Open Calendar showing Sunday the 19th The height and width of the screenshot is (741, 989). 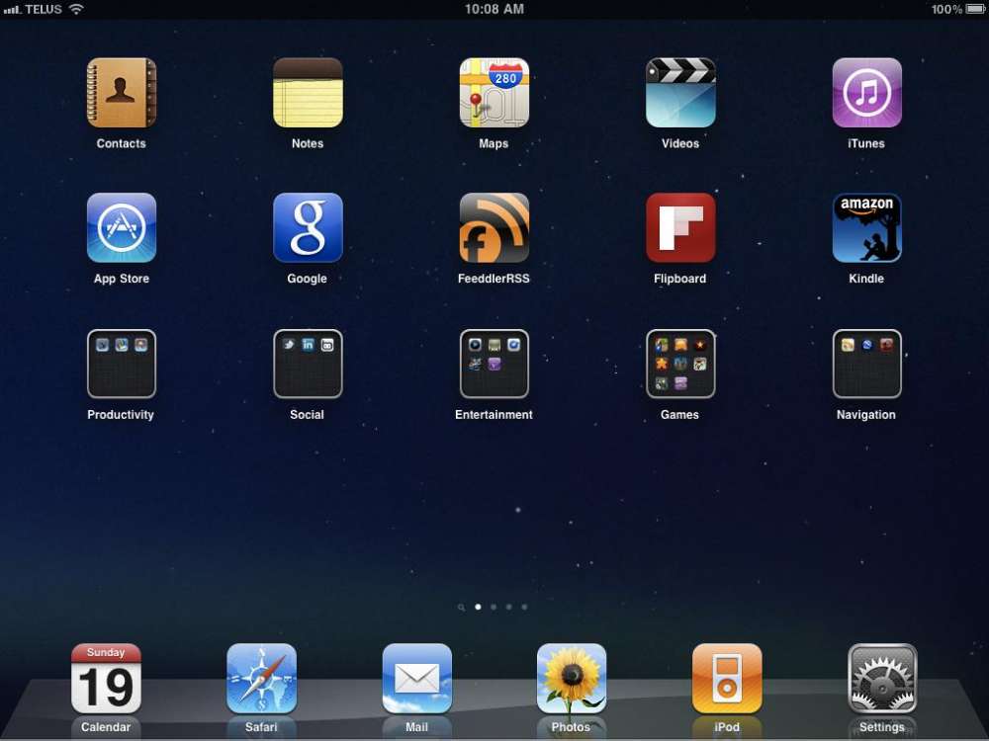[x=106, y=679]
